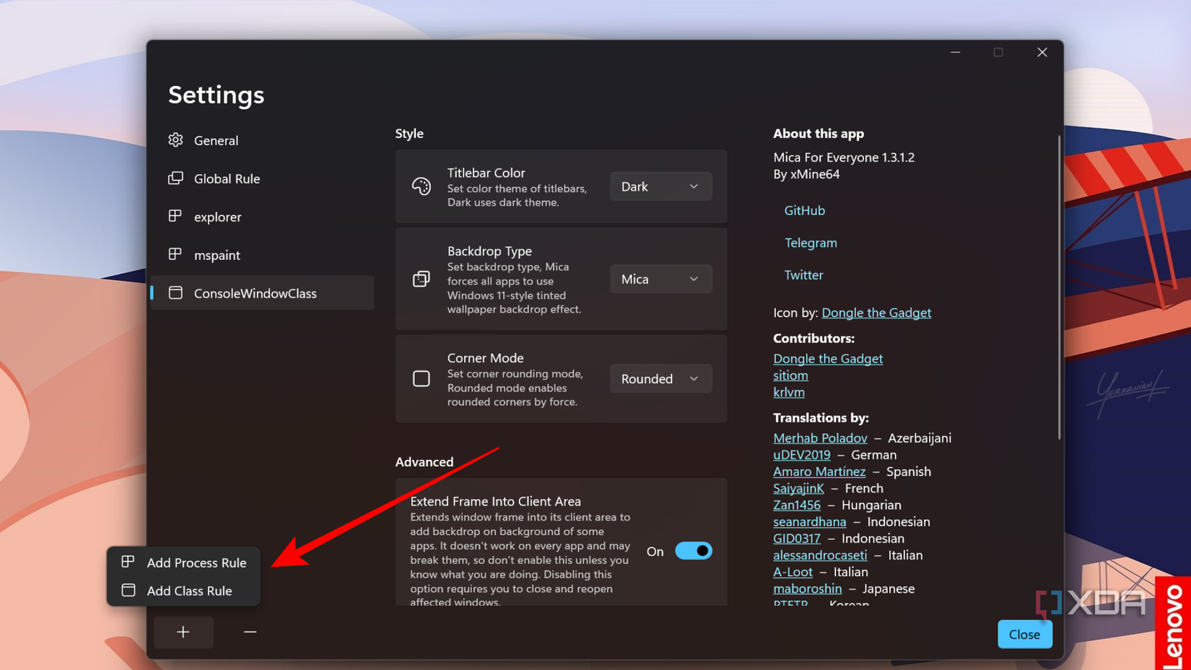This screenshot has width=1191, height=670.
Task: Toggle Extend Frame Into Client Area switch
Action: pyautogui.click(x=694, y=551)
